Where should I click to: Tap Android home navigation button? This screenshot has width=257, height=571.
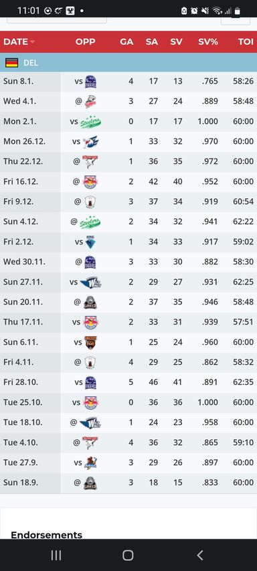[x=128, y=555]
